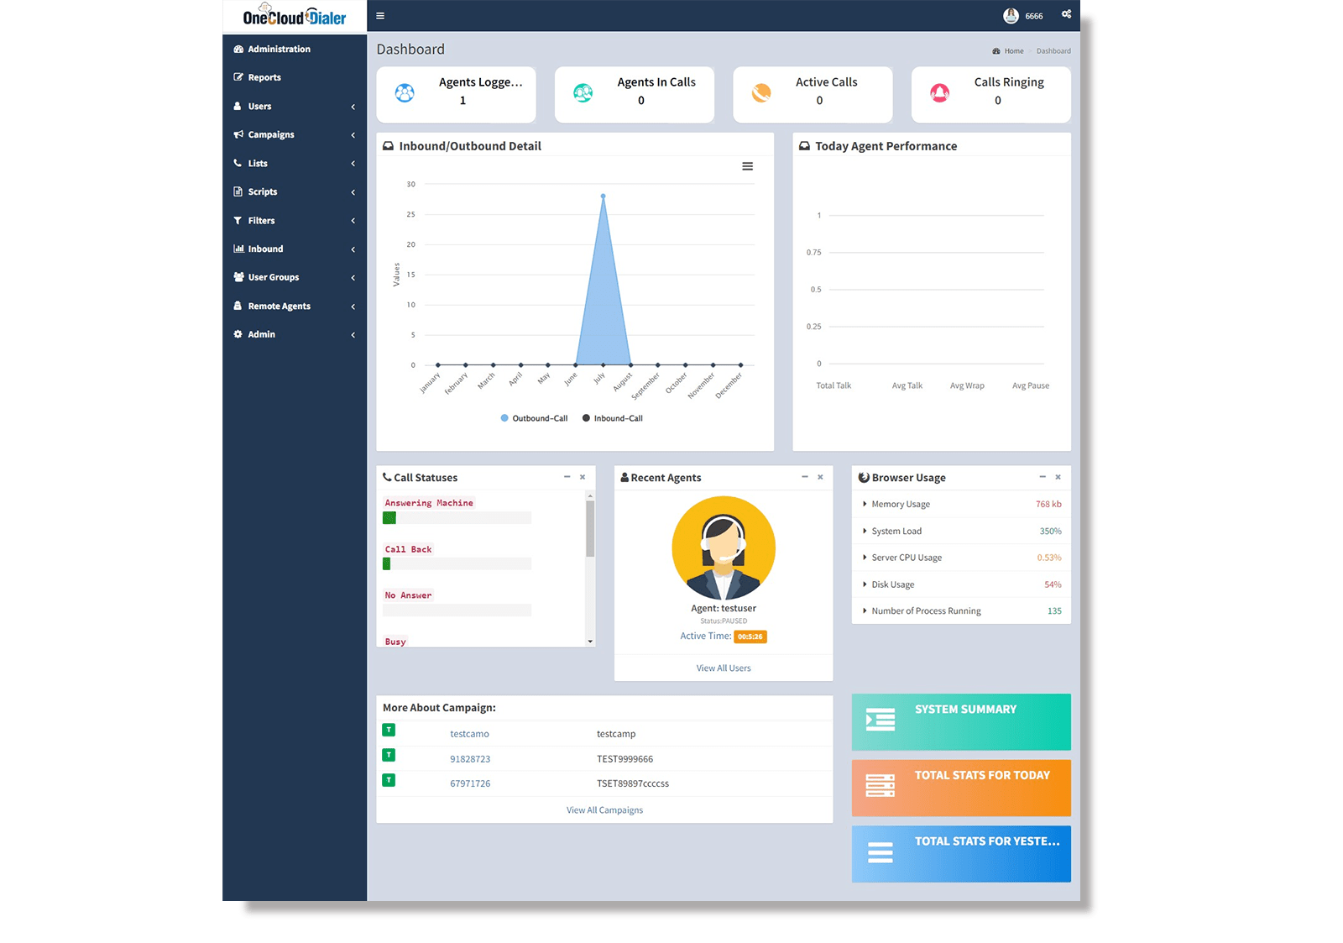Click the Agents In Calls headset icon
Screen dimensions: 1343x943
click(x=583, y=93)
